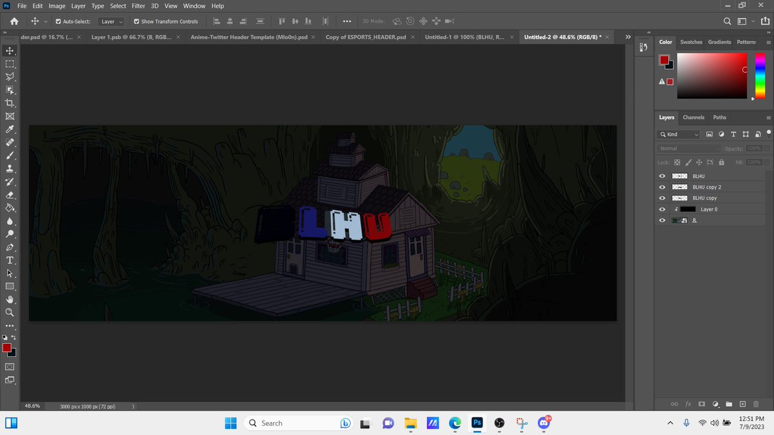Viewport: 774px width, 435px height.
Task: Click the Delete layer trash icon
Action: coord(756,404)
